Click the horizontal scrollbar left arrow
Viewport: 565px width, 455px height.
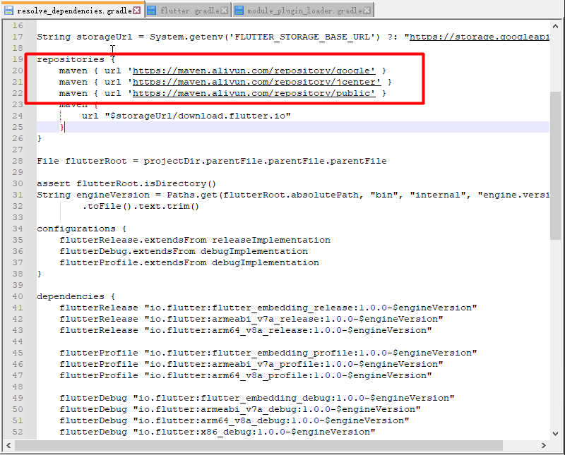coord(9,445)
